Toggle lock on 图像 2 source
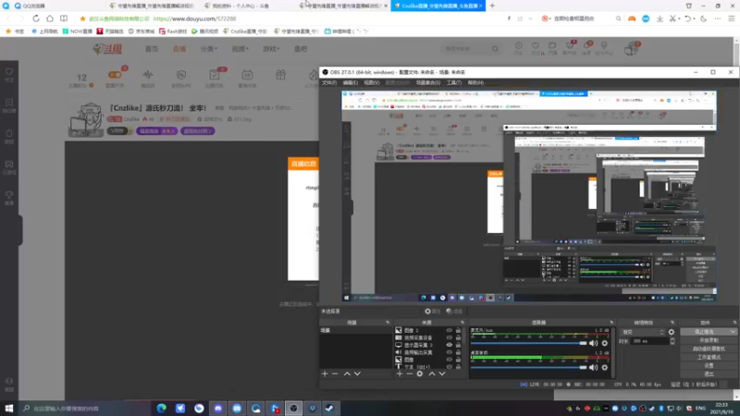 point(458,330)
